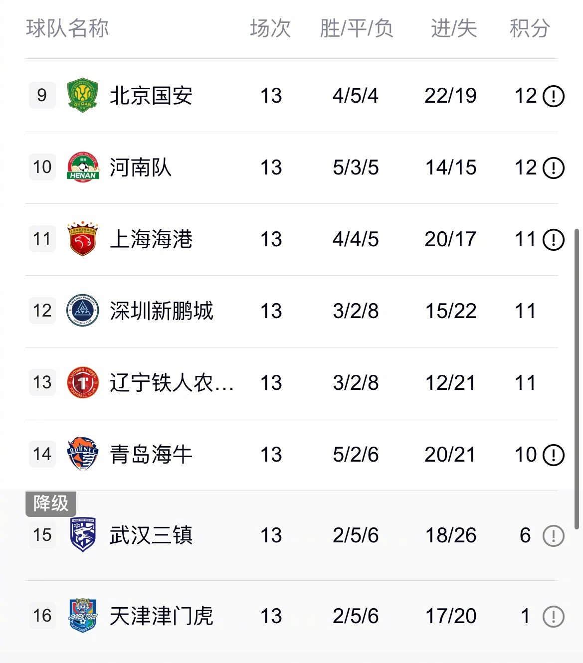Screen dimensions: 583x663
Task: Tap the Tianjin Jinmen Tiger logo
Action: coord(83,616)
